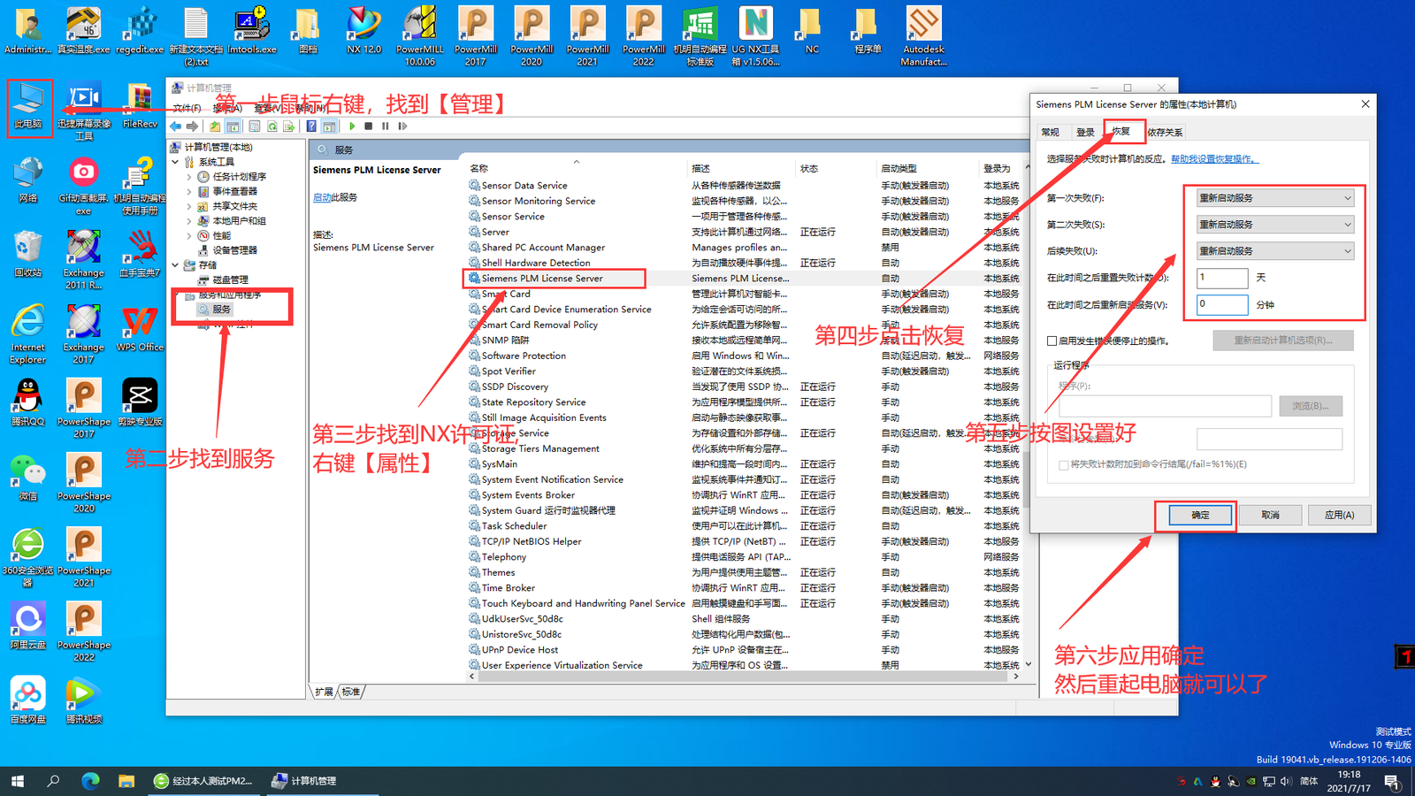Screen dimensions: 1415x796
Task: Switch to the Dependencies (依存关系) tab
Action: 1165,132
